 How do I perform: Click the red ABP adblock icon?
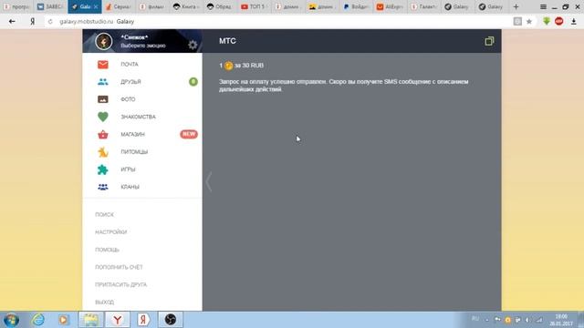coord(559,21)
